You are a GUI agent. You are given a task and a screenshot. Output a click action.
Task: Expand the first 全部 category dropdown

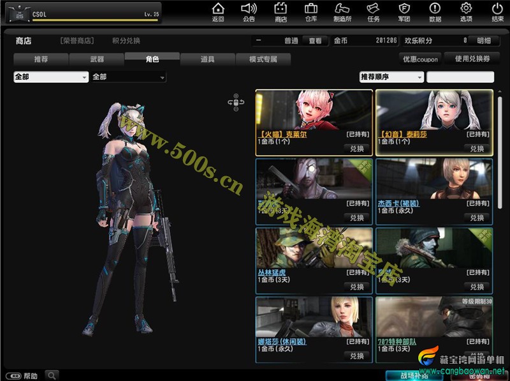pos(51,77)
